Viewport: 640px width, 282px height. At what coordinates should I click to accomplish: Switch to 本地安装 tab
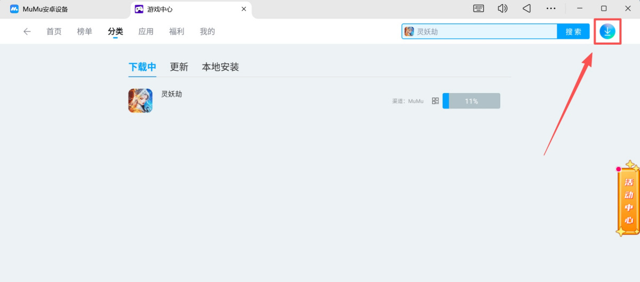220,67
